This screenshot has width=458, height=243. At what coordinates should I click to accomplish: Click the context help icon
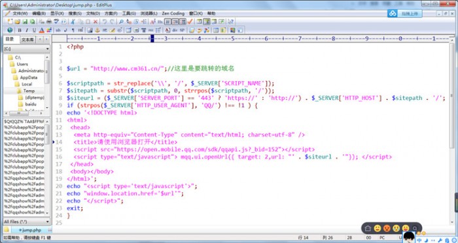(x=231, y=22)
